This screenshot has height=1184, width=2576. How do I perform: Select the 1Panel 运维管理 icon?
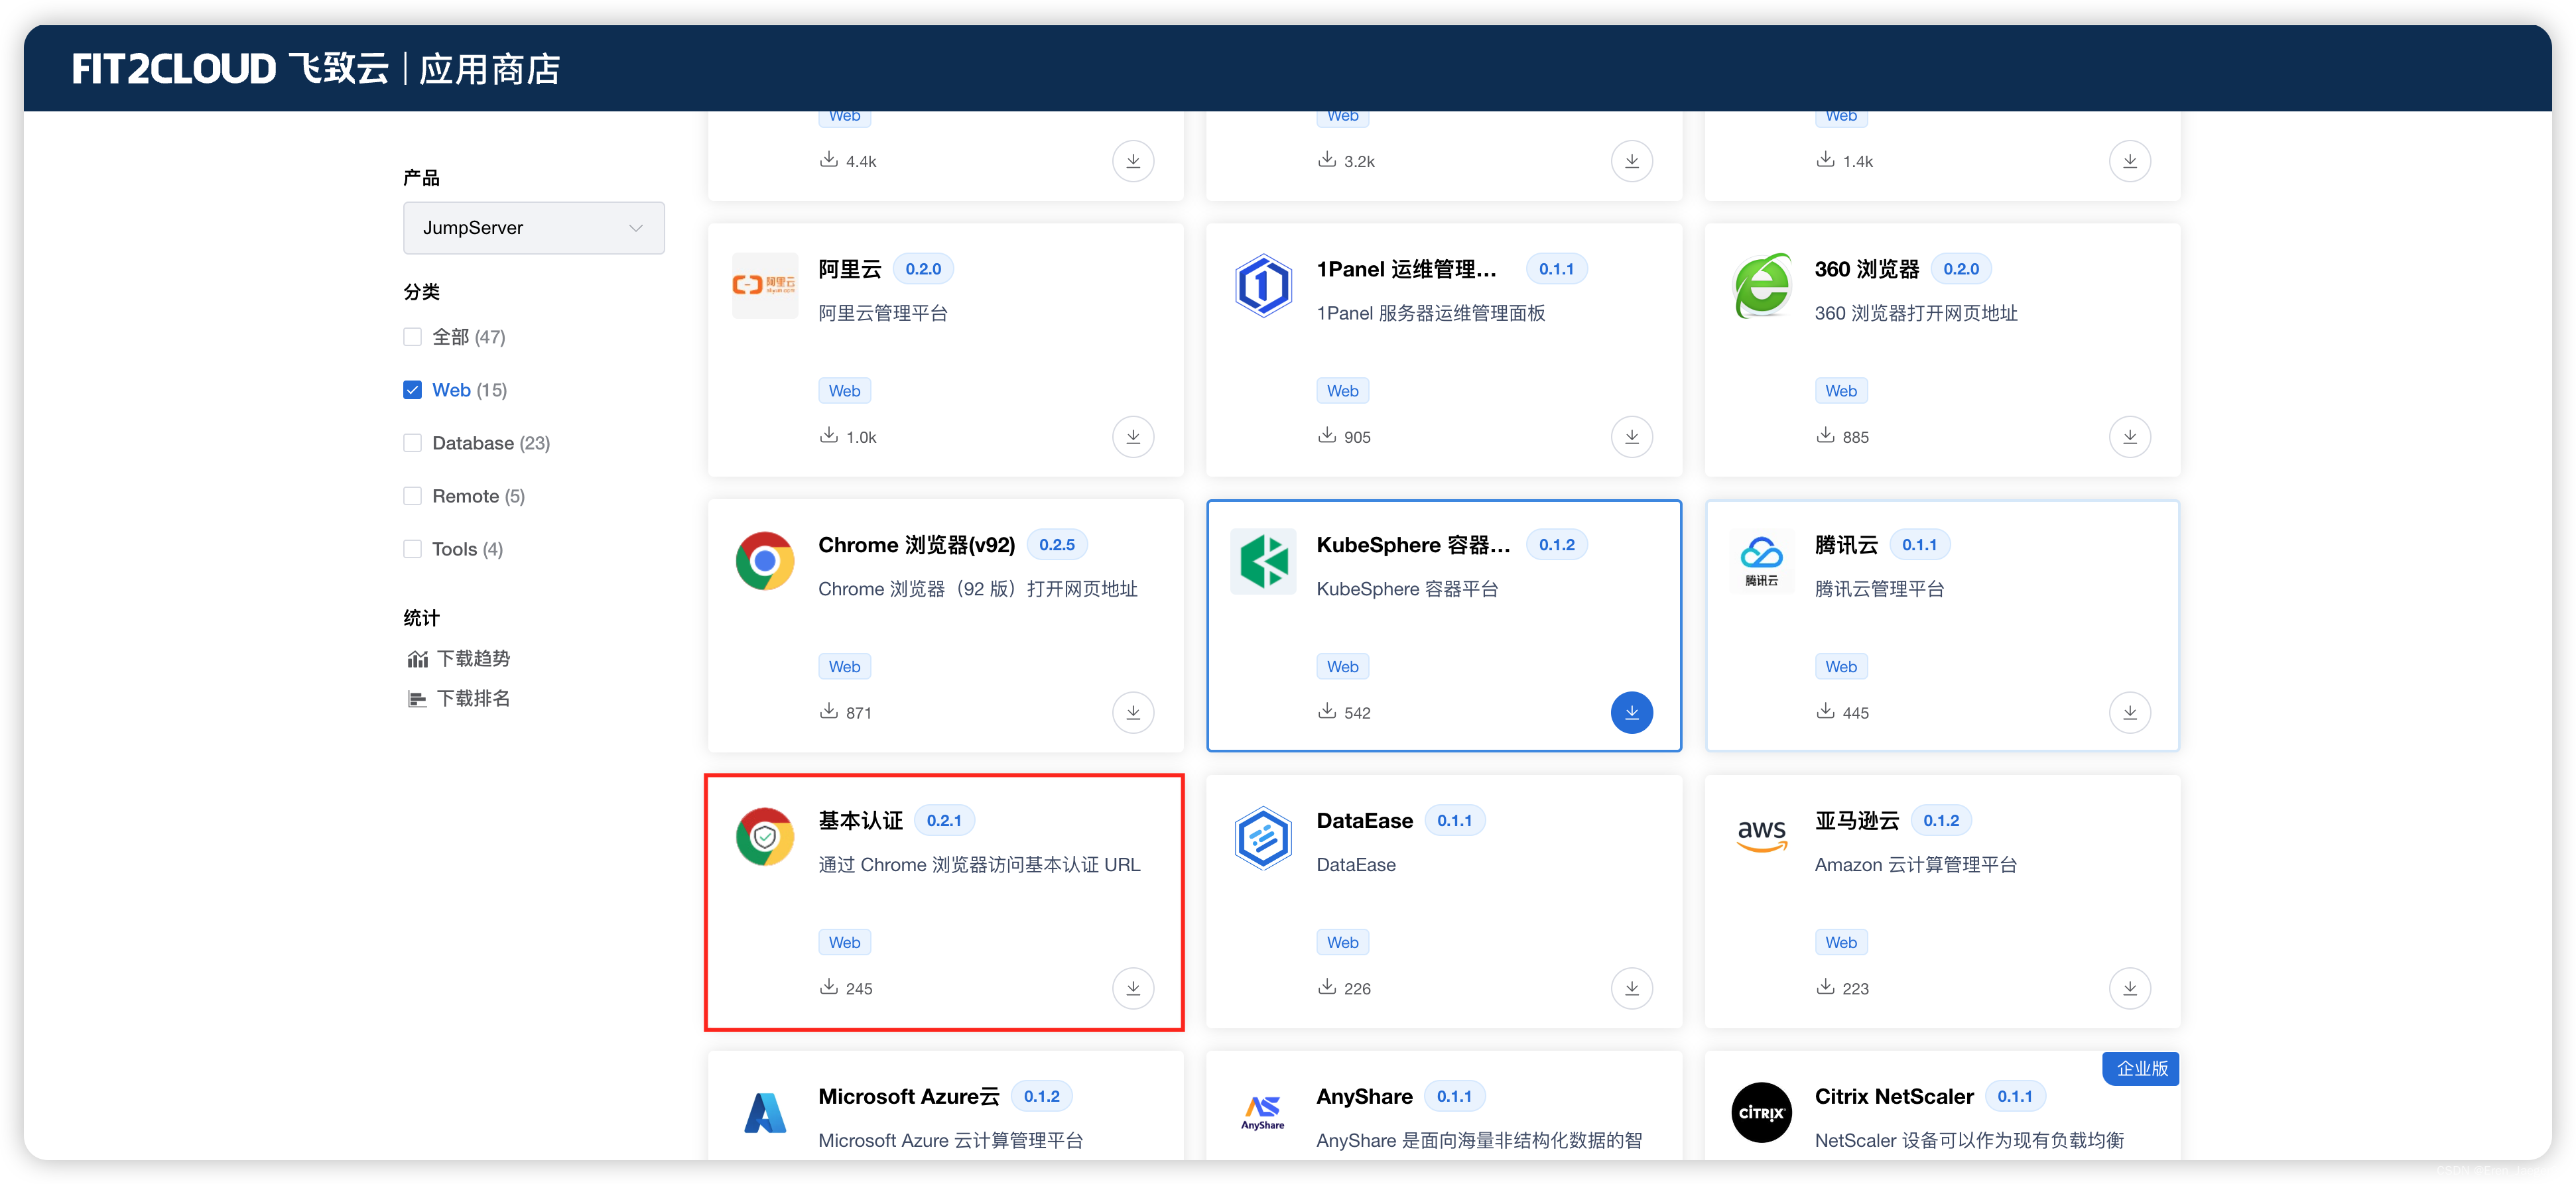[1262, 286]
